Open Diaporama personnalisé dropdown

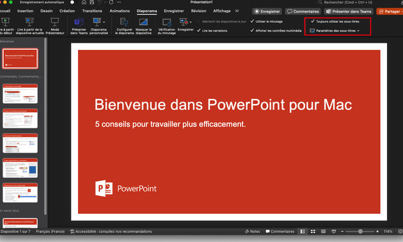pos(99,26)
